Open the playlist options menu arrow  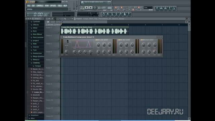tap(47, 19)
